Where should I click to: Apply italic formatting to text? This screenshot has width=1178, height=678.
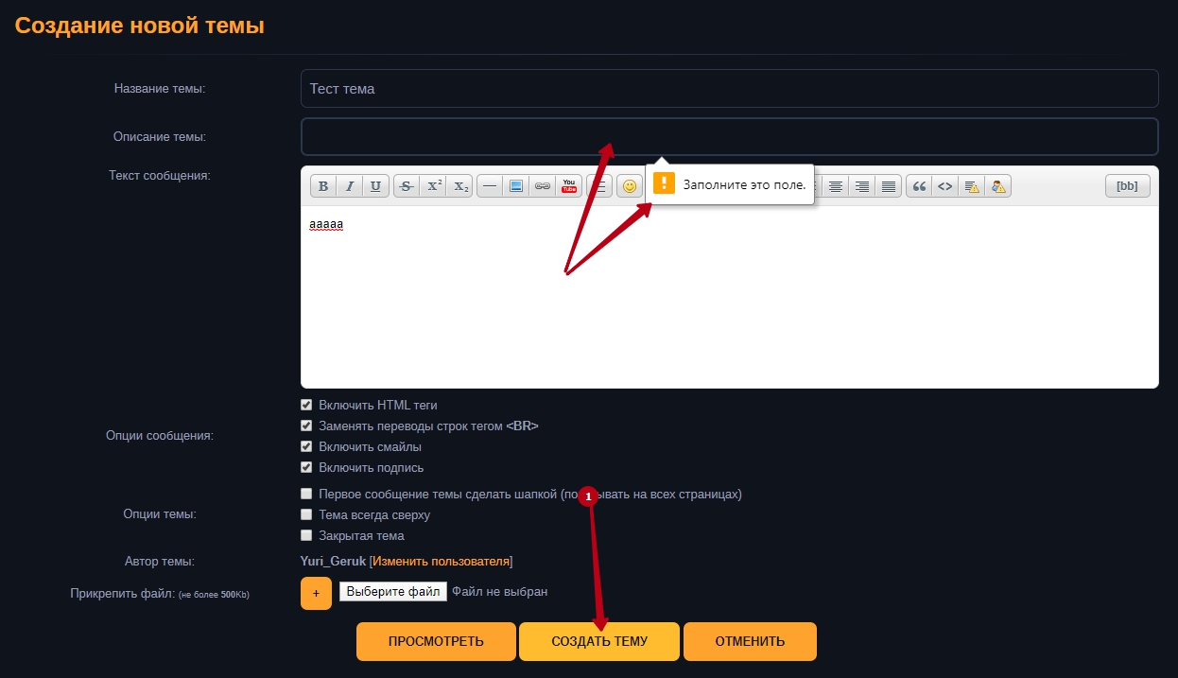click(350, 186)
